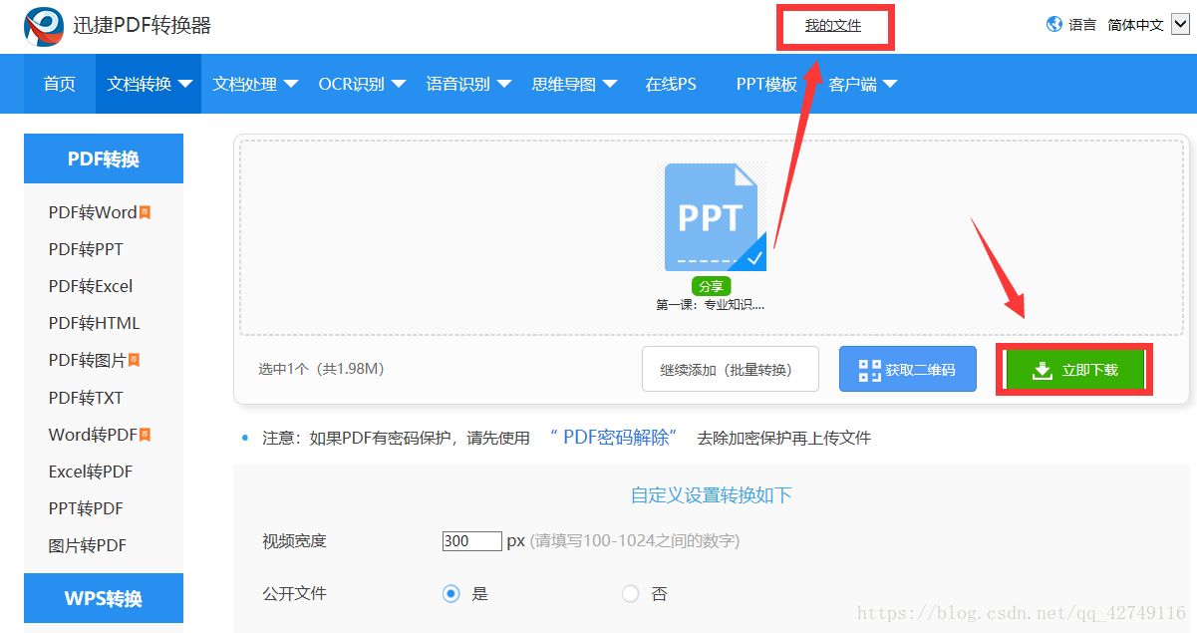Click 获取二维码 button
The width and height of the screenshot is (1197, 633).
pyautogui.click(x=908, y=370)
